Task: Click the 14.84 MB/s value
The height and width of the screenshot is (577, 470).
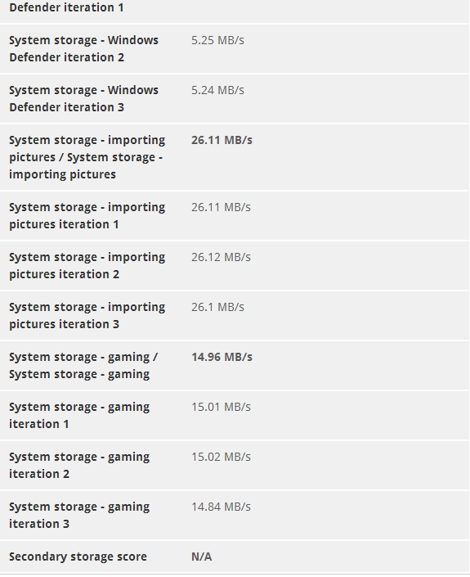Action: pyautogui.click(x=221, y=507)
